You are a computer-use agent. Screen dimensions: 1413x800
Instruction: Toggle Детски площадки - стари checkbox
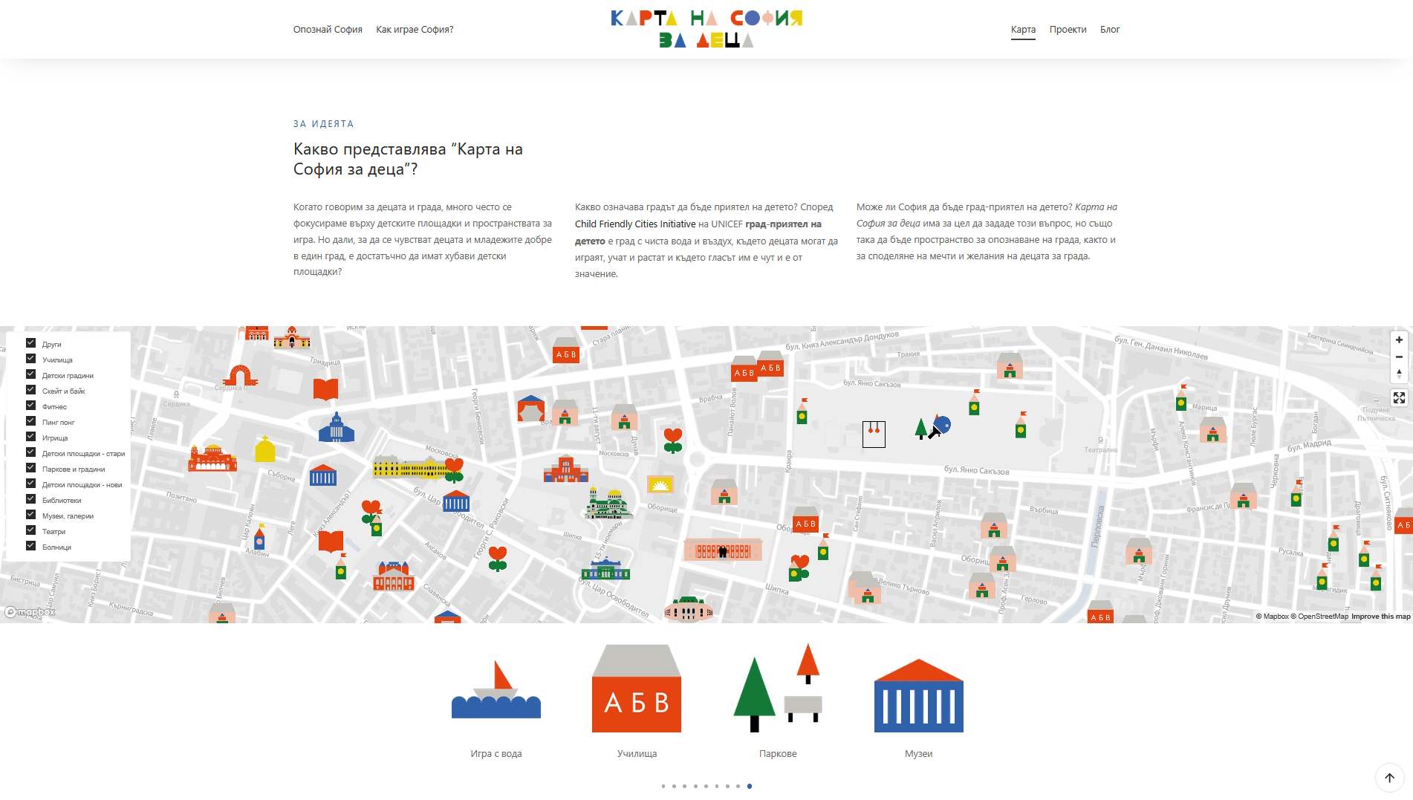30,452
